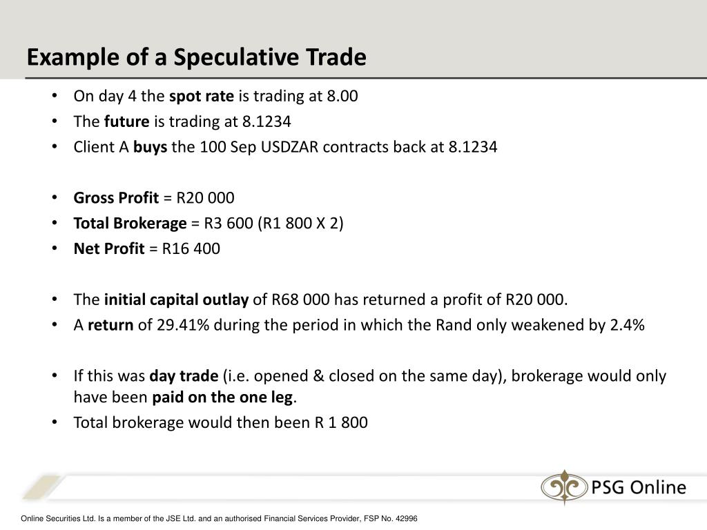Select the slide title Example of a Speculative Trade
Image resolution: width=707 pixels, height=530 pixels.
coord(197,57)
